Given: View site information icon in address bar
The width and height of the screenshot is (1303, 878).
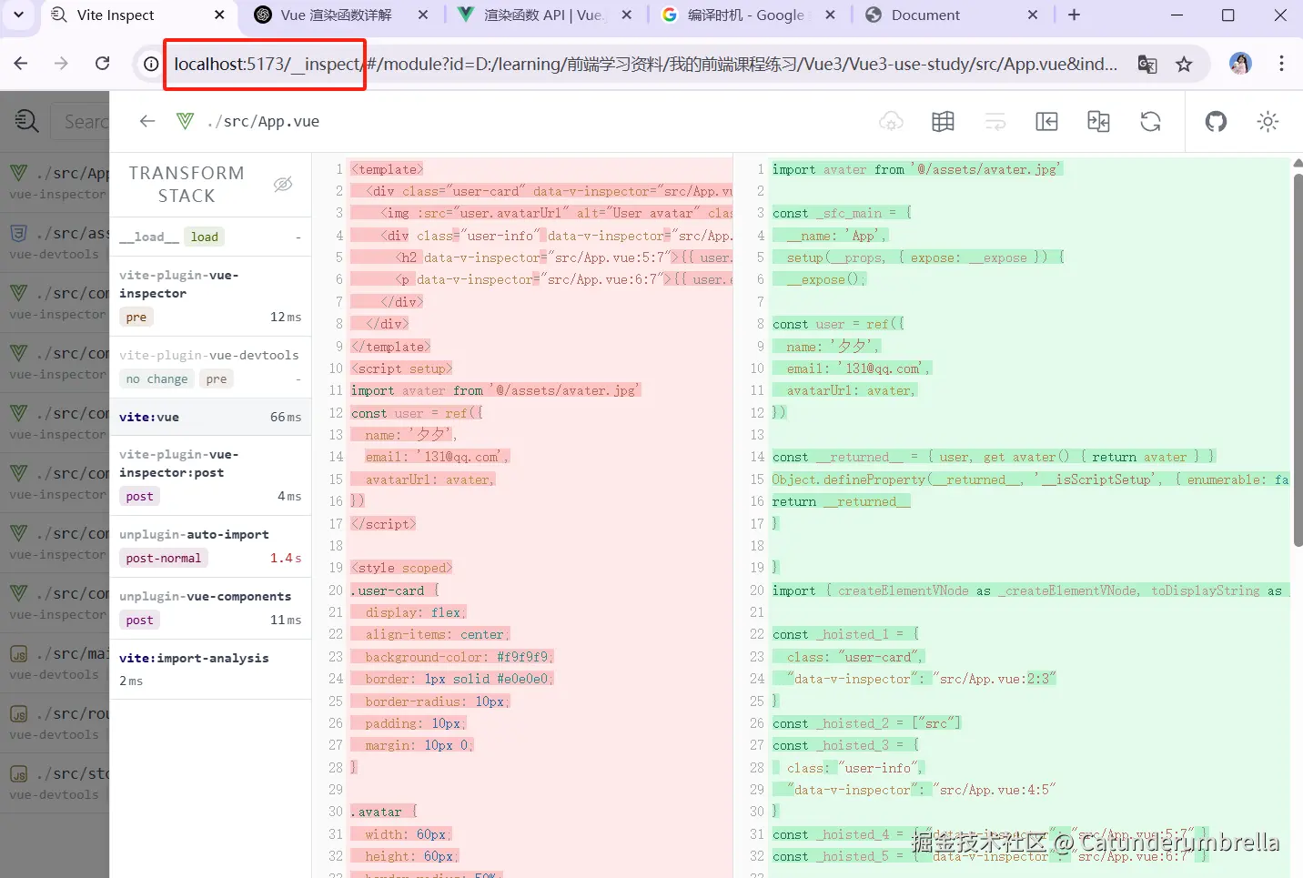Looking at the screenshot, I should (151, 64).
